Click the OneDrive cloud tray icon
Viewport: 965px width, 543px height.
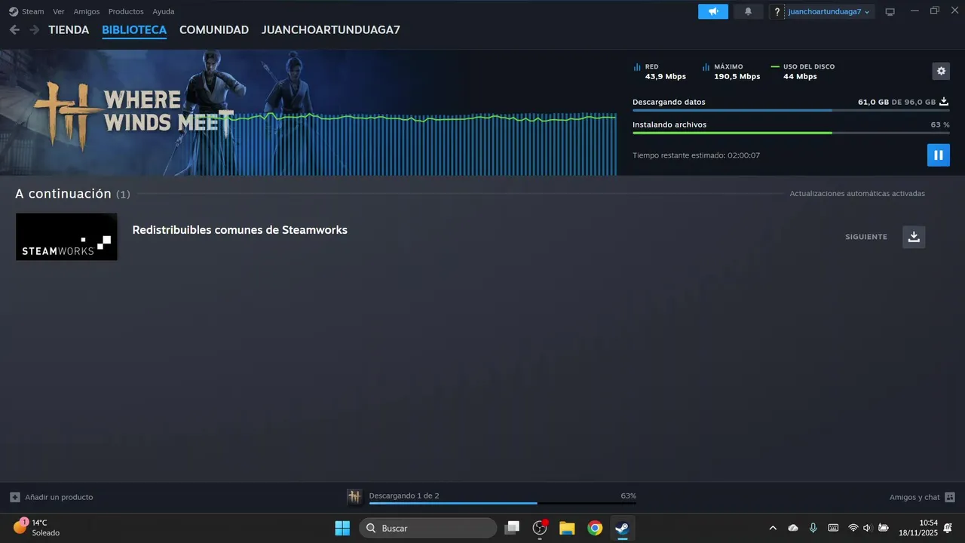tap(793, 528)
